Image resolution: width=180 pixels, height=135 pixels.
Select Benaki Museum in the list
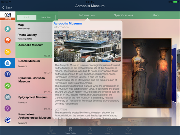click(34, 67)
